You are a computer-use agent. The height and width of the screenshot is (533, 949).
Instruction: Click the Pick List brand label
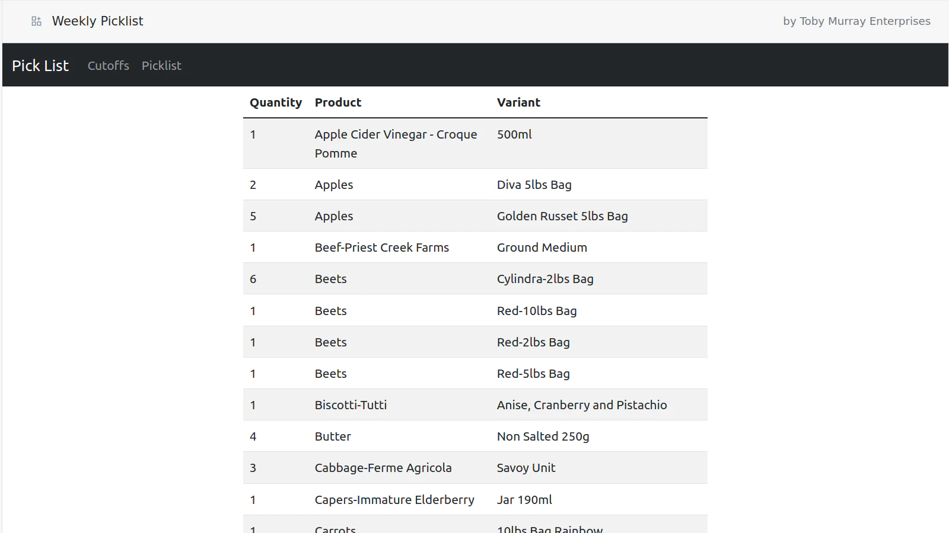[x=40, y=65]
